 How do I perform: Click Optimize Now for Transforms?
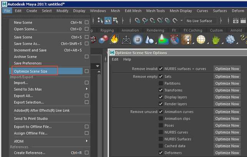pos(227,90)
